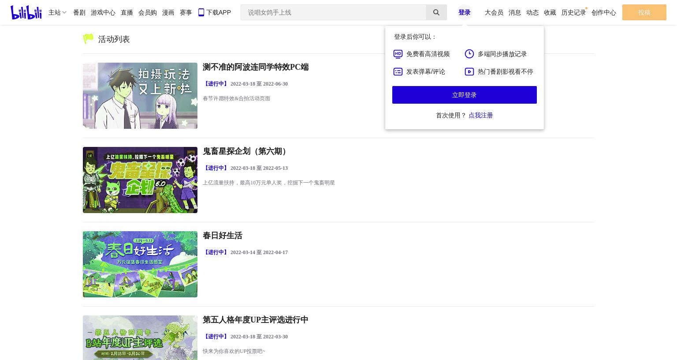Open 收藏 in the header
The height and width of the screenshot is (360, 677).
click(550, 12)
